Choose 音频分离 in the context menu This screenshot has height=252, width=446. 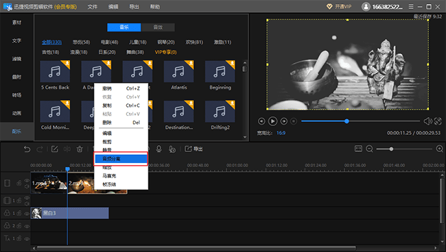point(121,159)
